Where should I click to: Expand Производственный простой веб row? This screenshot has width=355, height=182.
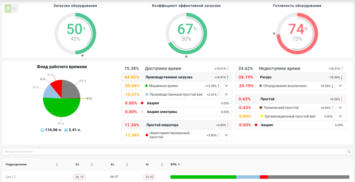click(x=226, y=94)
